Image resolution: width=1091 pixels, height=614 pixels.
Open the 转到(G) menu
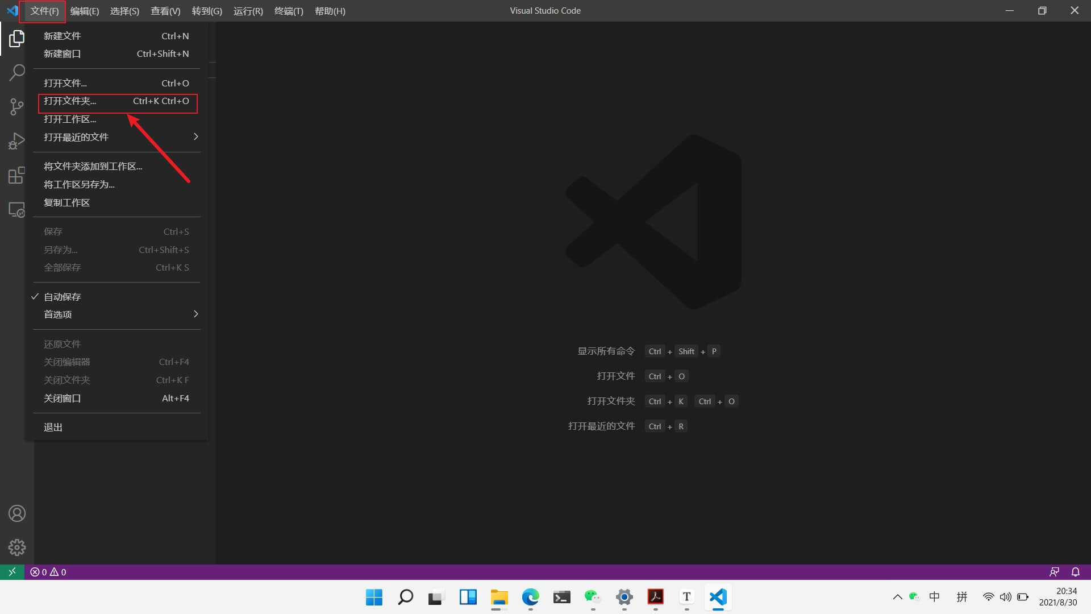207,11
